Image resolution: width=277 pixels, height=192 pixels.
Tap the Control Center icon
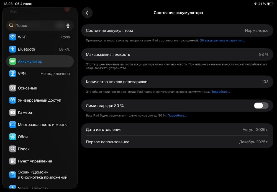pos(12,161)
